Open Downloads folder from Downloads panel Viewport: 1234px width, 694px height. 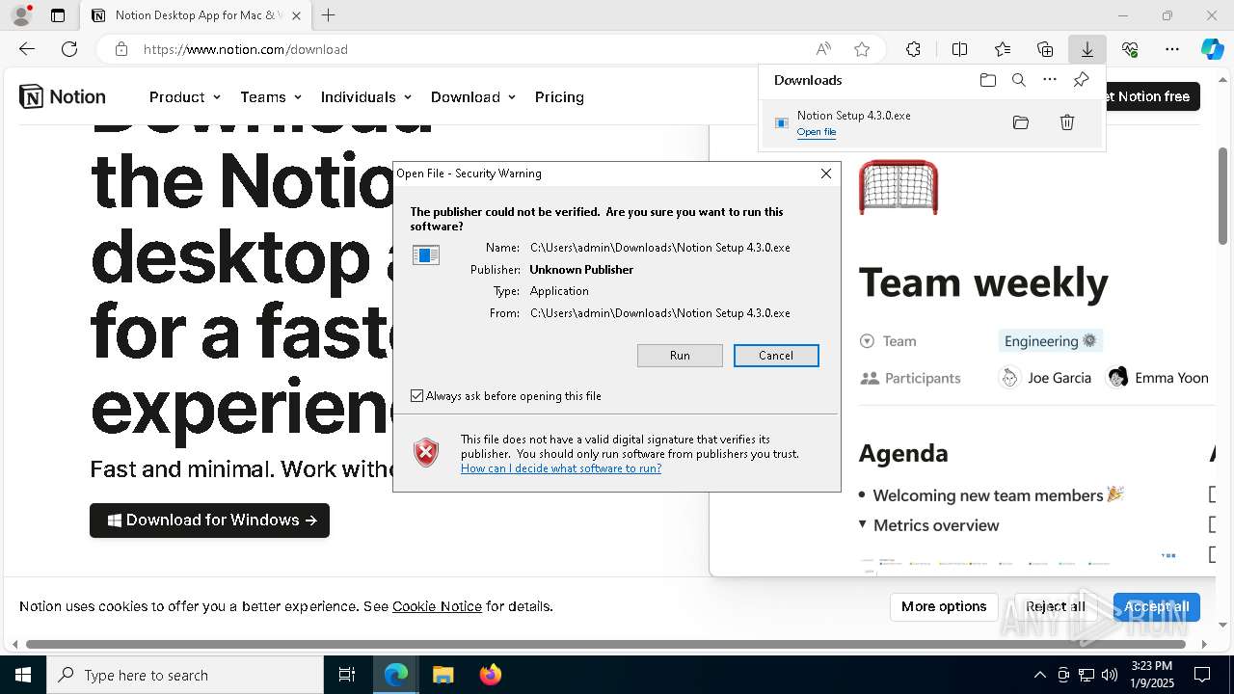[x=987, y=80]
